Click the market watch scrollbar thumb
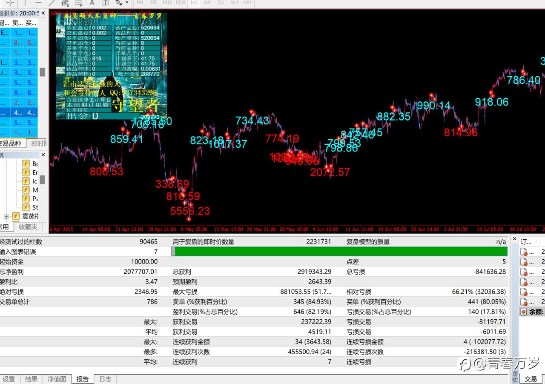545x384 pixels. pos(42,72)
